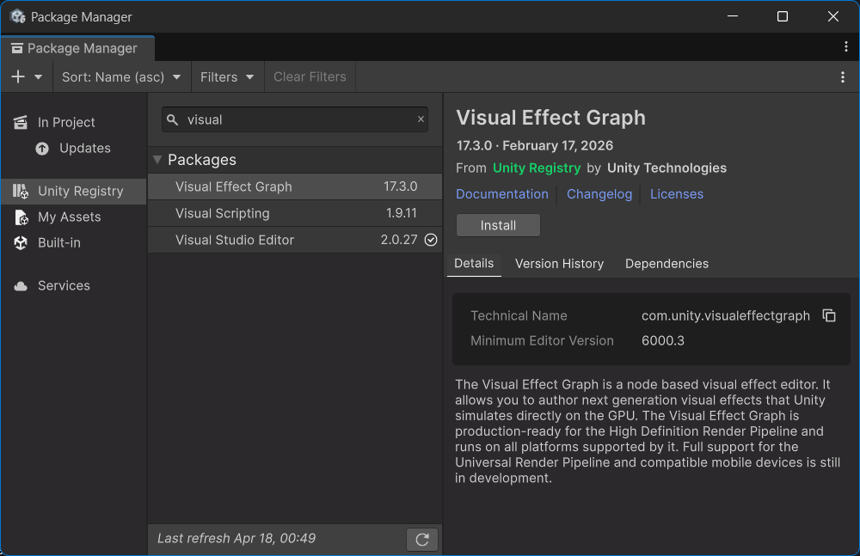The width and height of the screenshot is (860, 556).
Task: Clear the search text with X
Action: (421, 119)
